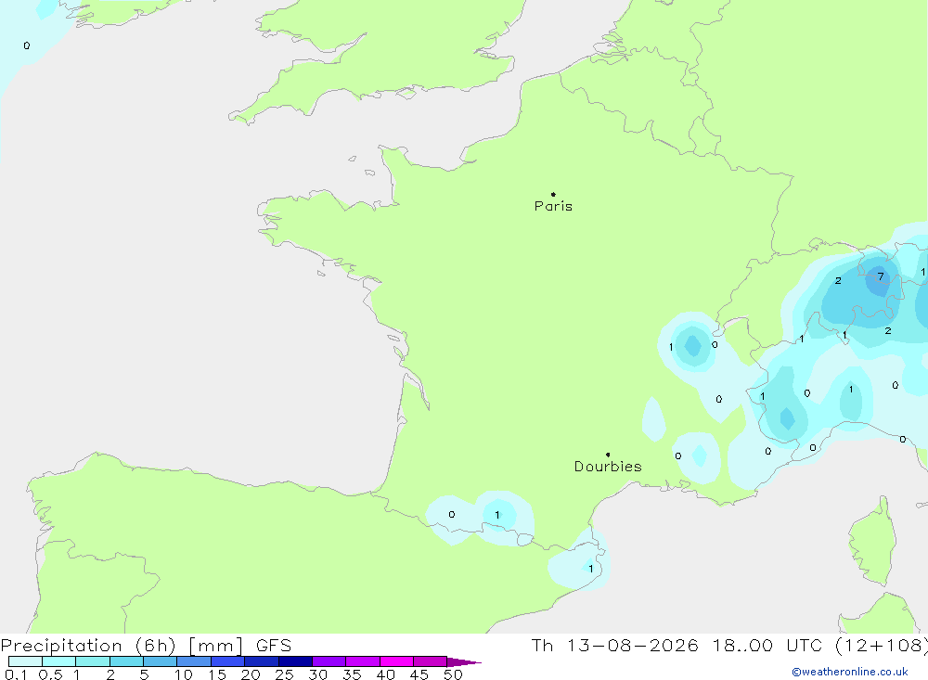
Task: Click the black dot marker above Paris
Action: pos(553,194)
